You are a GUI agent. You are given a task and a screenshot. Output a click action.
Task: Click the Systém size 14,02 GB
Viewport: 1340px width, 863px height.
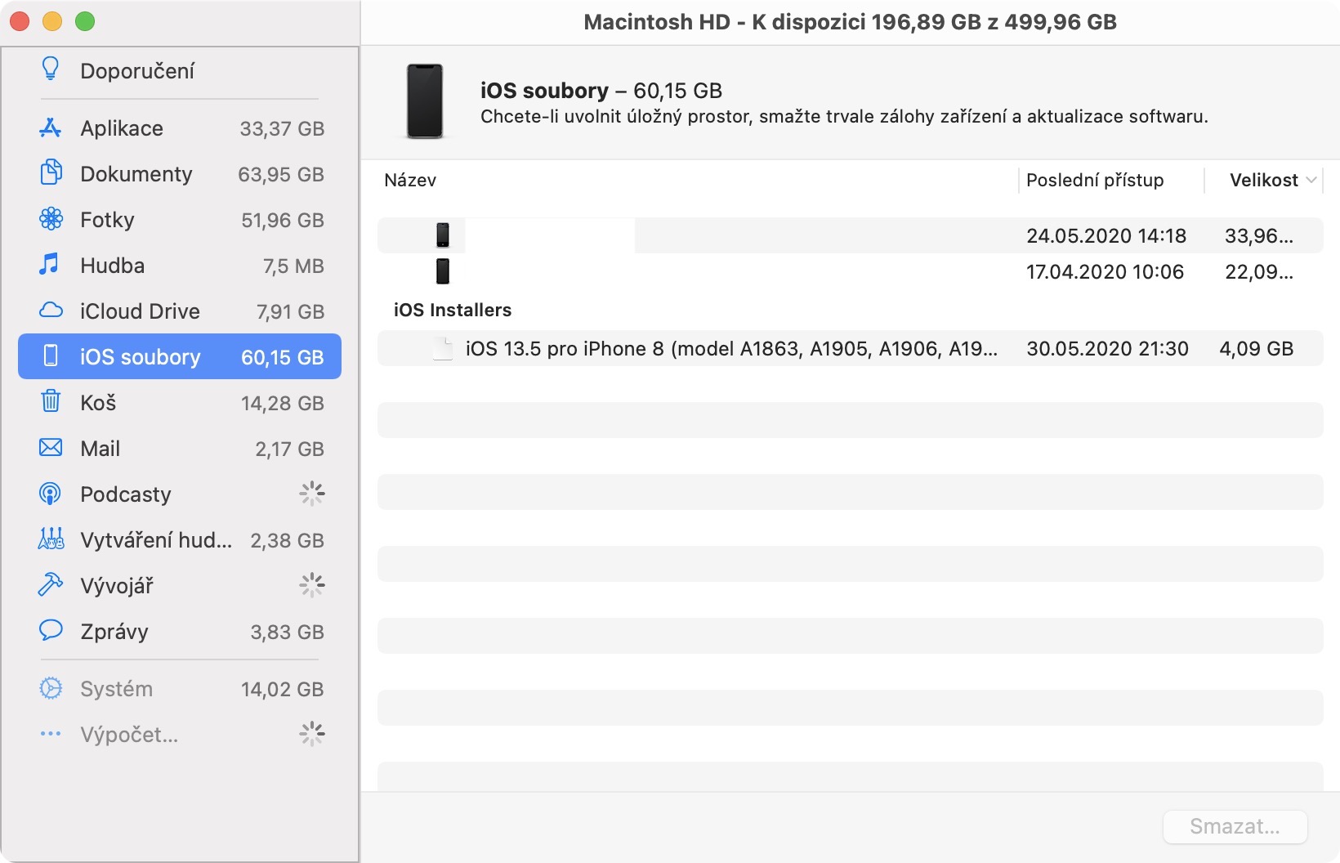[283, 689]
